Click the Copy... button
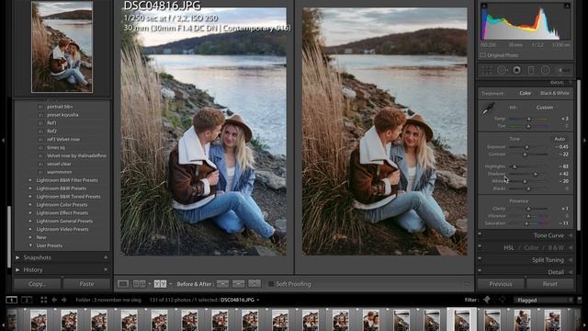This screenshot has height=331, width=588. coord(37,284)
